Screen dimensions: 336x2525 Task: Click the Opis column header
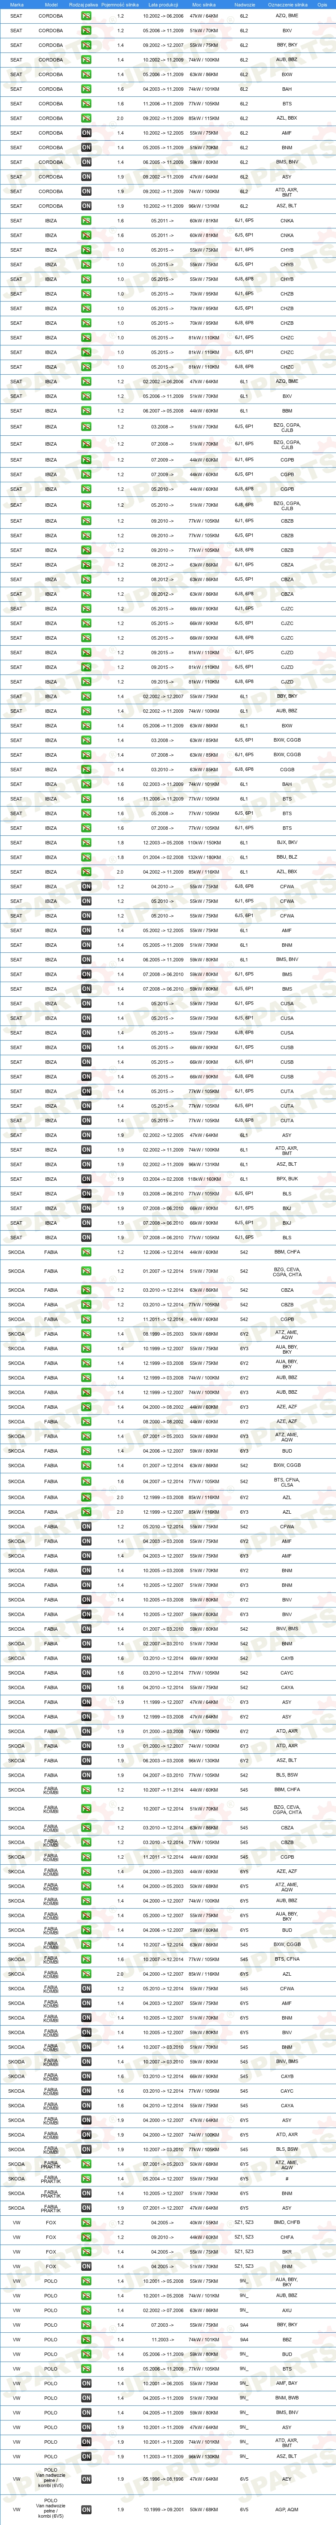pyautogui.click(x=322, y=4)
